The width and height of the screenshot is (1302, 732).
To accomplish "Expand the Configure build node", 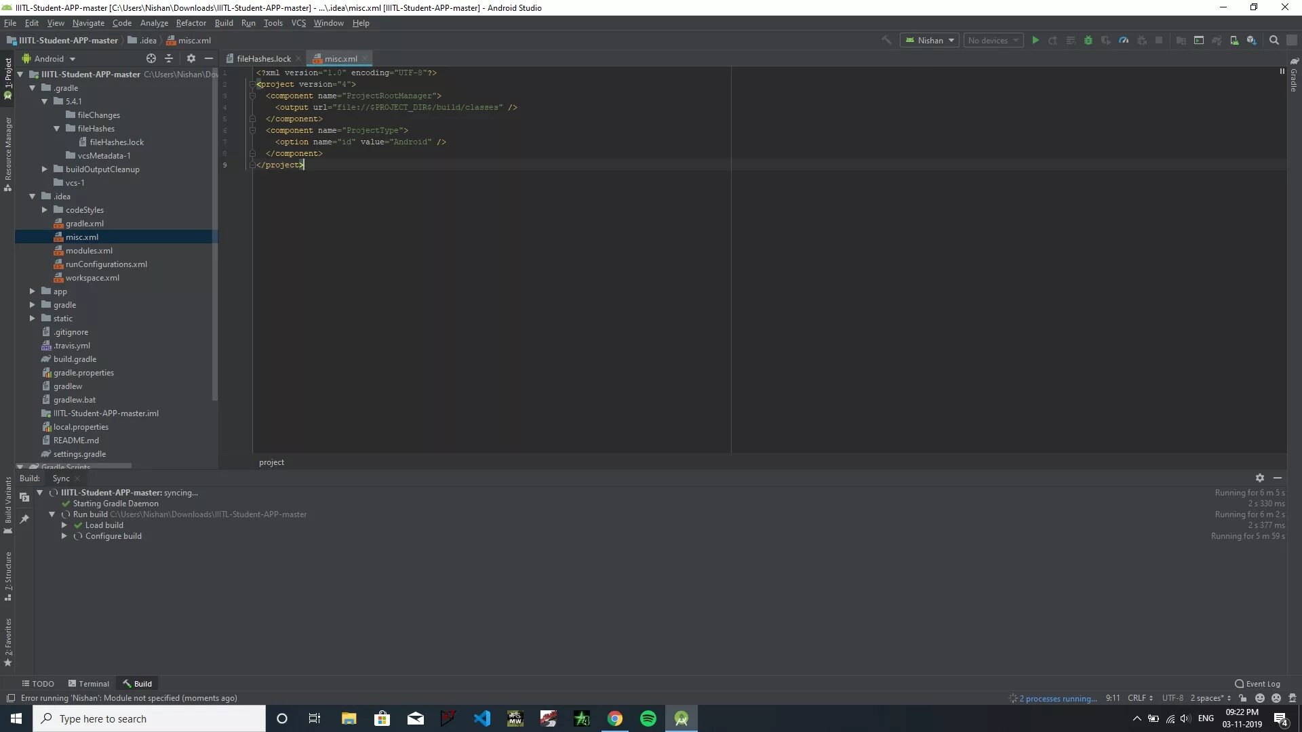I will tap(64, 536).
